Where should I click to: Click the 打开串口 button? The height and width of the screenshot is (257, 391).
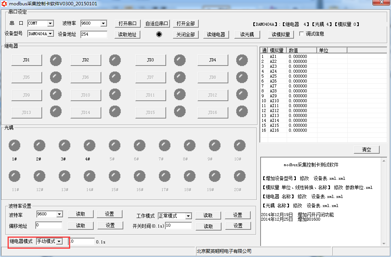[127, 23]
